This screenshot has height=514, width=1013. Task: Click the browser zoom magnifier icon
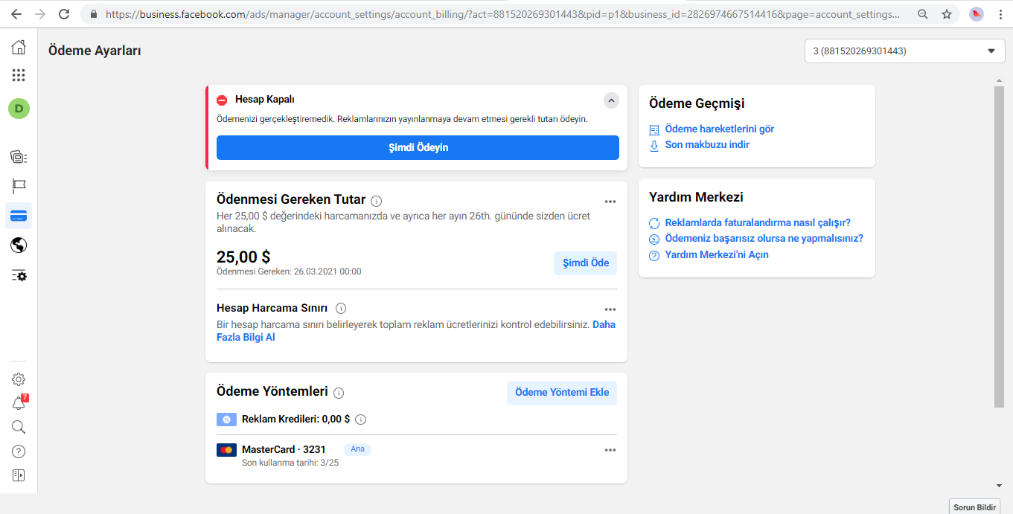[x=923, y=14]
